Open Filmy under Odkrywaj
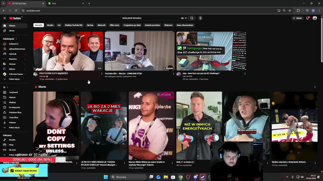This screenshot has width=323, height=181. pos(15,145)
